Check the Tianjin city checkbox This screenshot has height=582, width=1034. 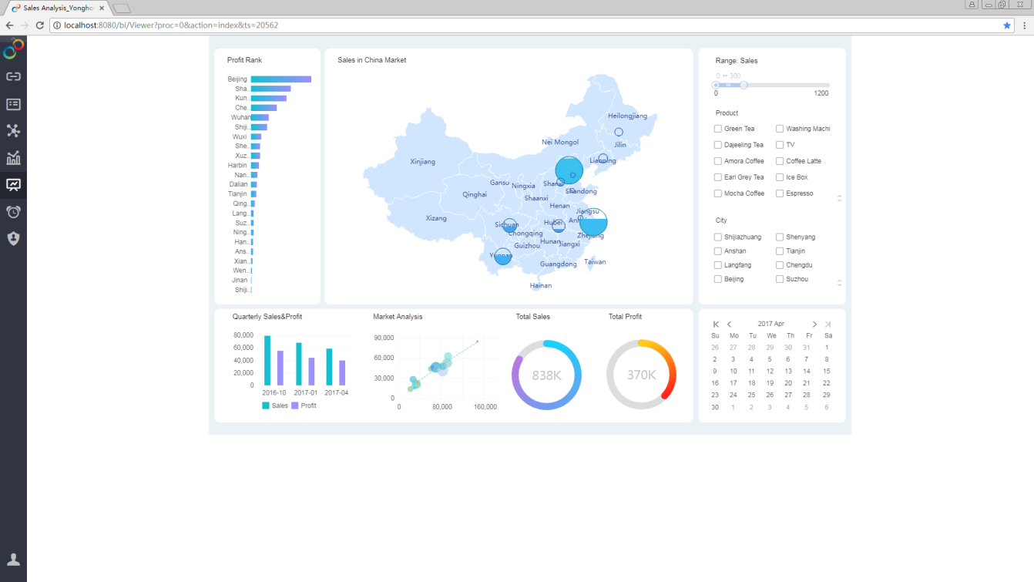coord(780,251)
